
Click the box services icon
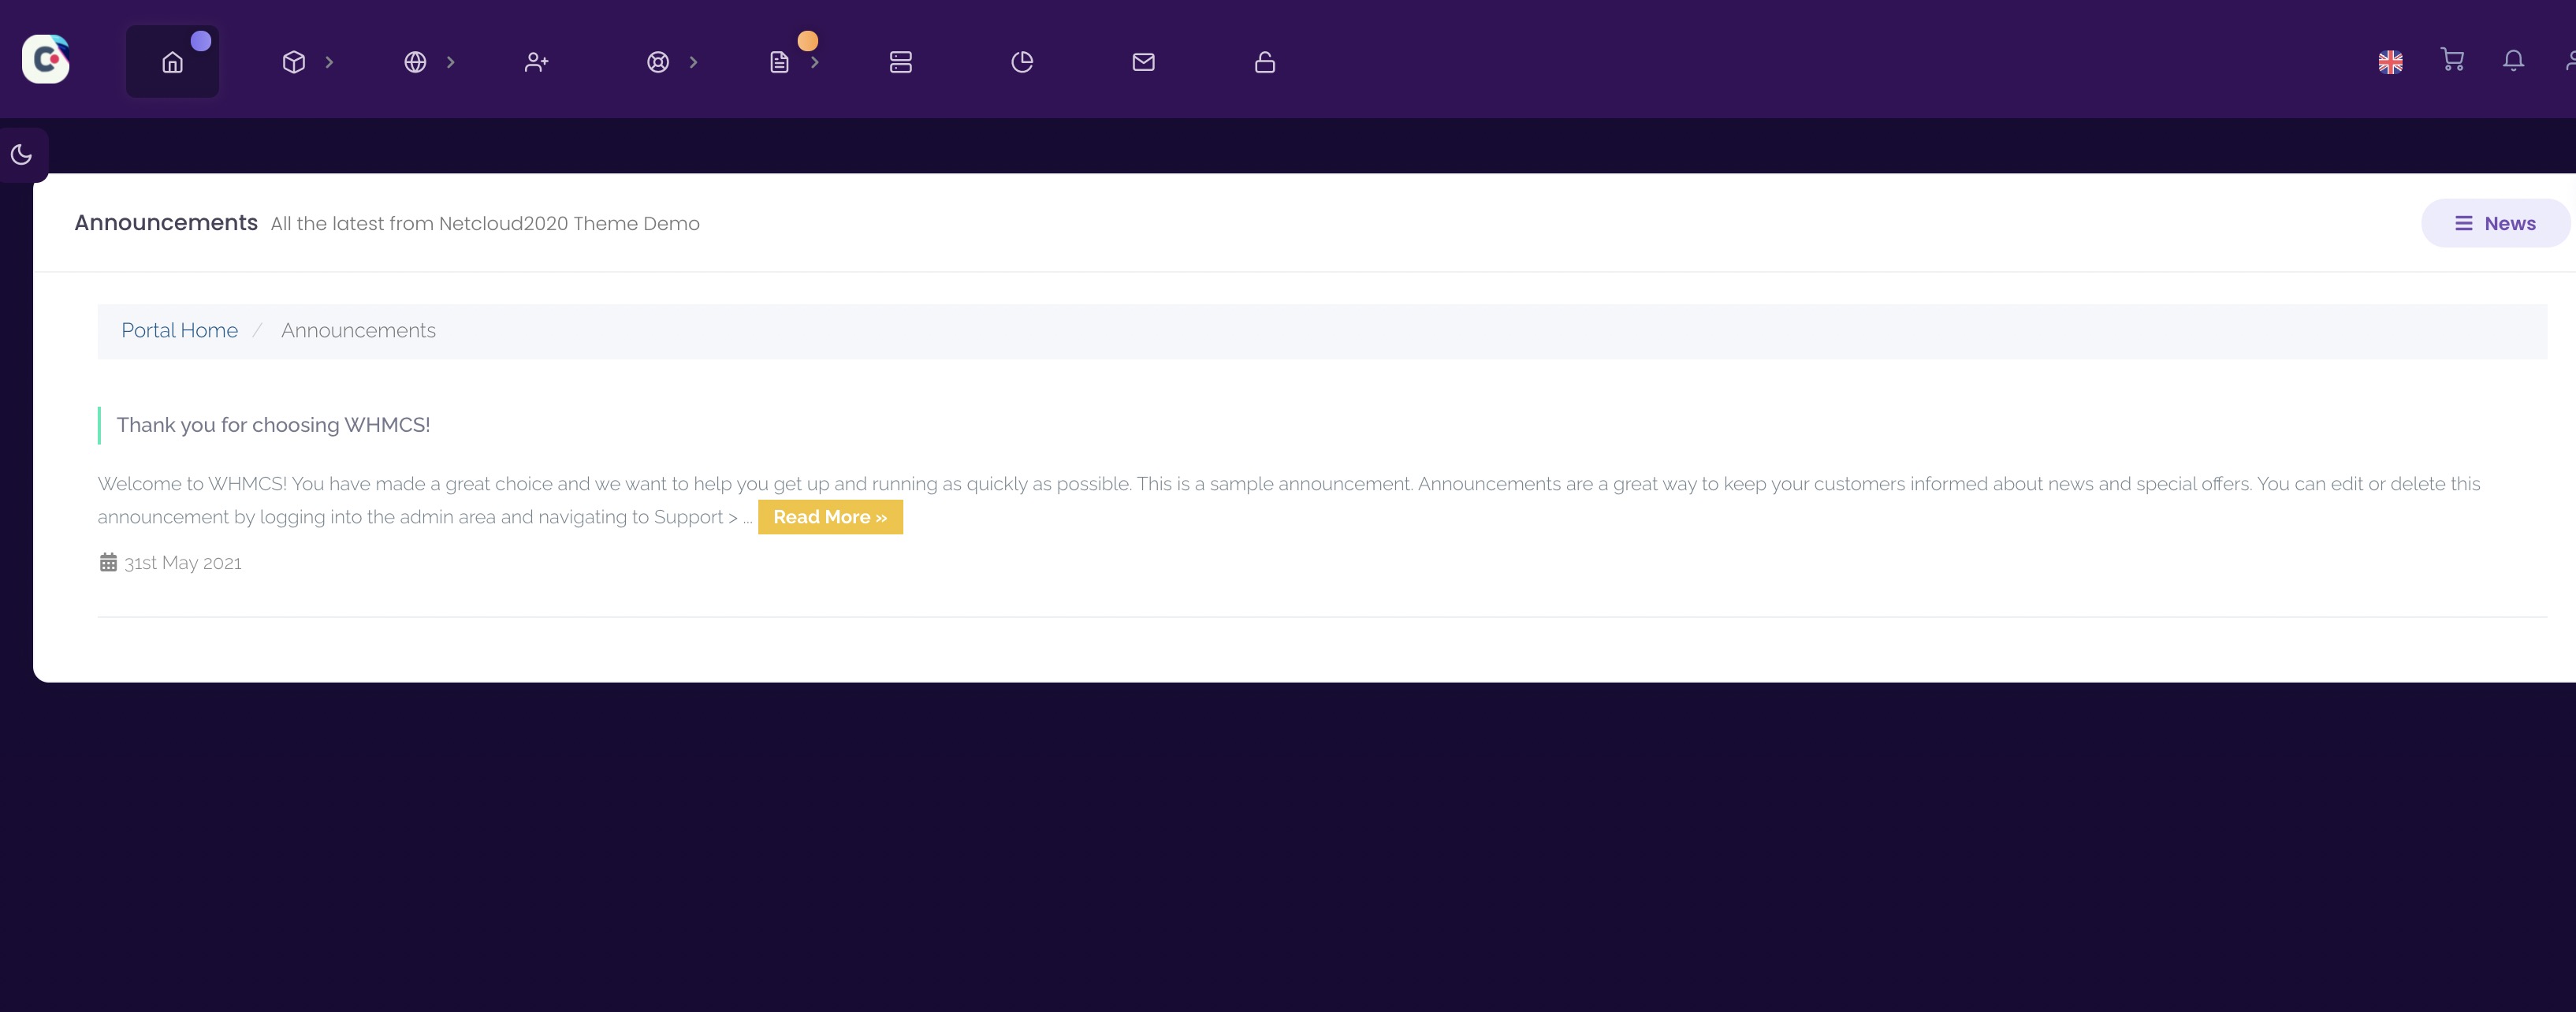click(x=294, y=62)
